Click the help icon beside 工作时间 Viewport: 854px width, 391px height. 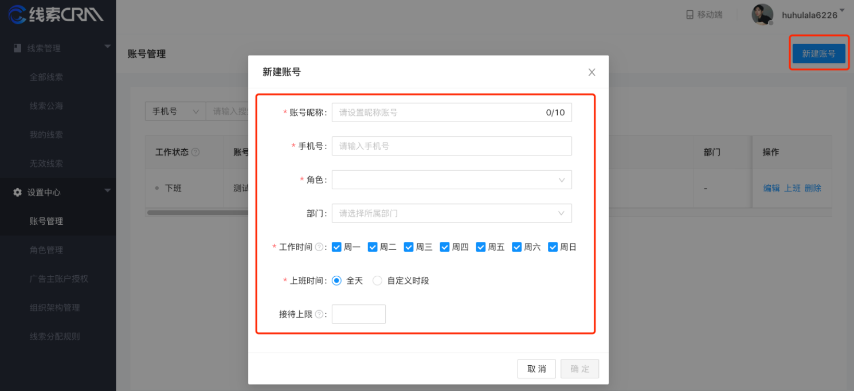[320, 247]
